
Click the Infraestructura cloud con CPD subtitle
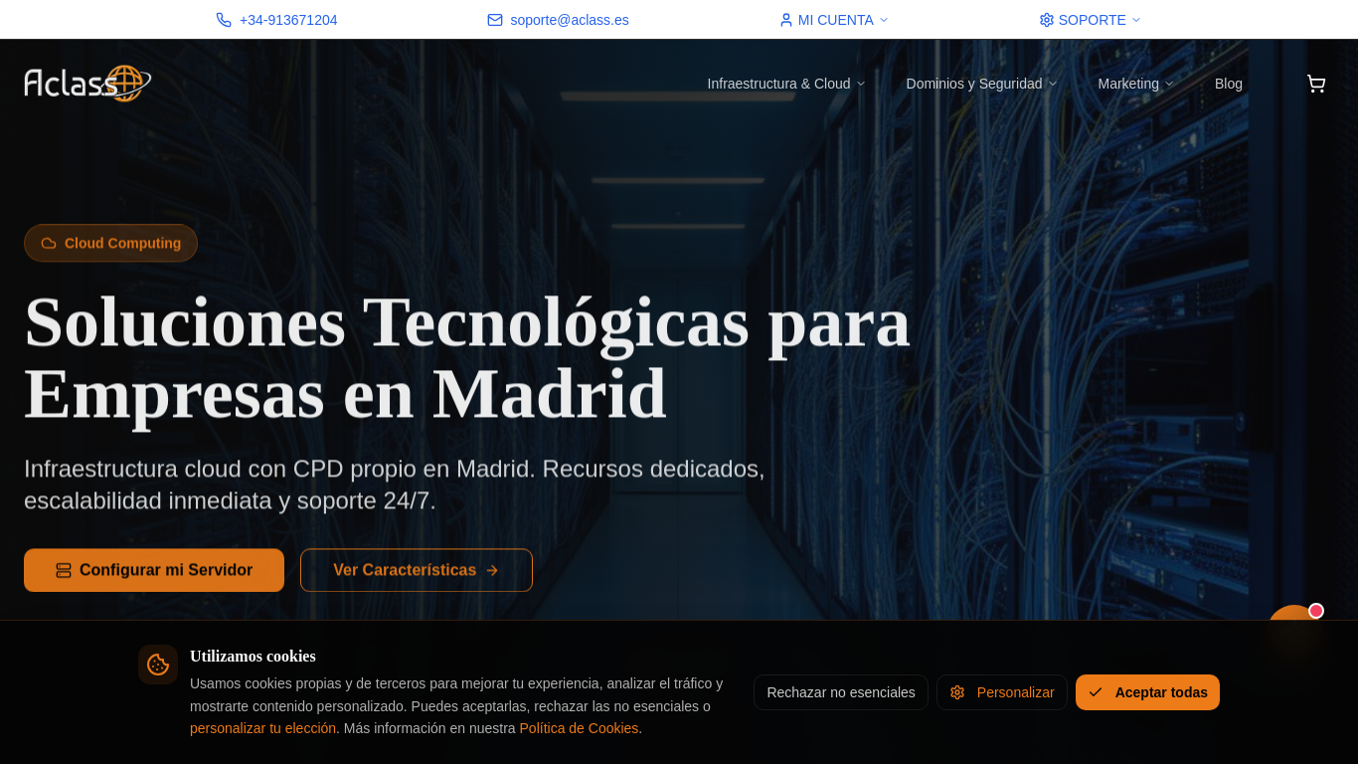point(395,484)
